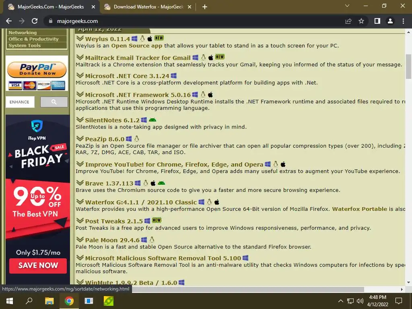Click the Linux icon next to Pale Moon 29.4.6
Viewport: 412px width, 309px height.
click(x=152, y=239)
